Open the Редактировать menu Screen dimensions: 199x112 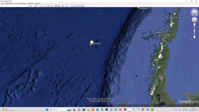point(10,3)
